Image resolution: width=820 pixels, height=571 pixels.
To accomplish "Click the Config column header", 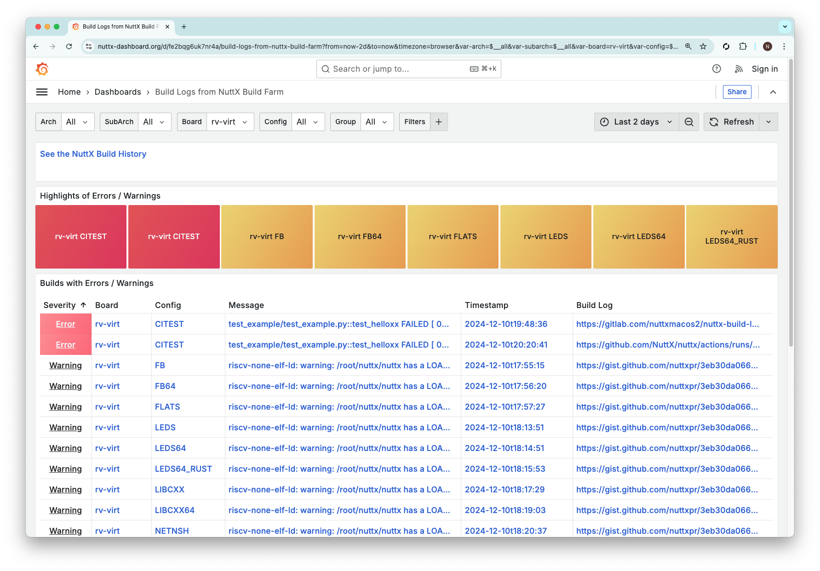I will click(x=168, y=305).
